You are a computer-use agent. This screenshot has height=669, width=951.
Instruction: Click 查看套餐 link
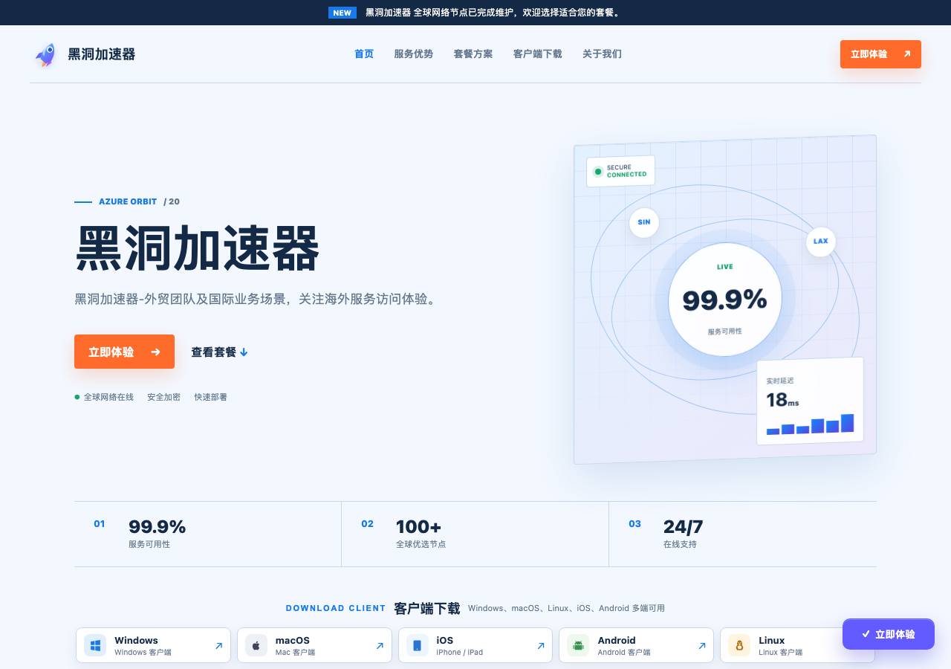[219, 352]
